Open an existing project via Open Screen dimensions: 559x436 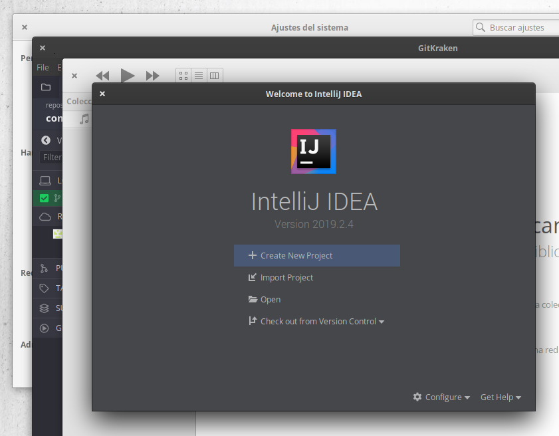pyautogui.click(x=265, y=300)
